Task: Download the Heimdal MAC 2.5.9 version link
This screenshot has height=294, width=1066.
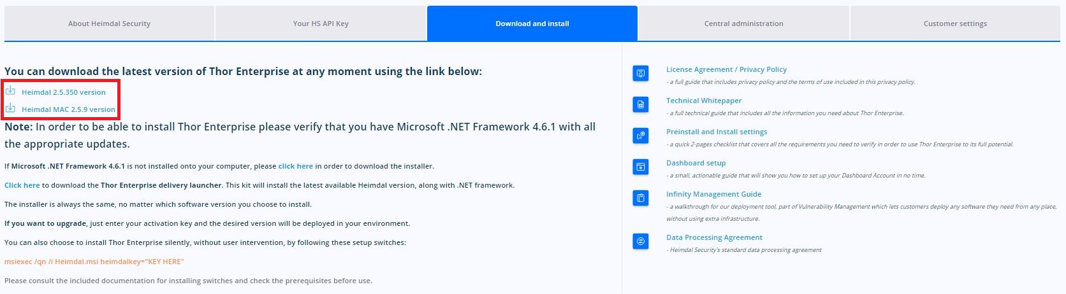Action: [69, 109]
